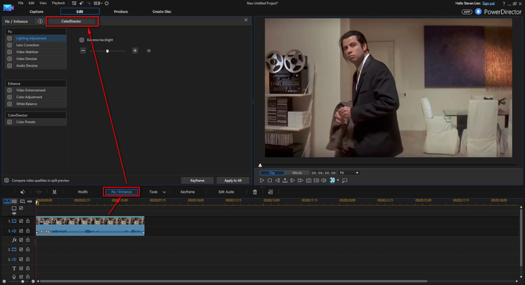Enable the Audio Denoise checkbox
Screen dimensions: 525x285
(10, 66)
